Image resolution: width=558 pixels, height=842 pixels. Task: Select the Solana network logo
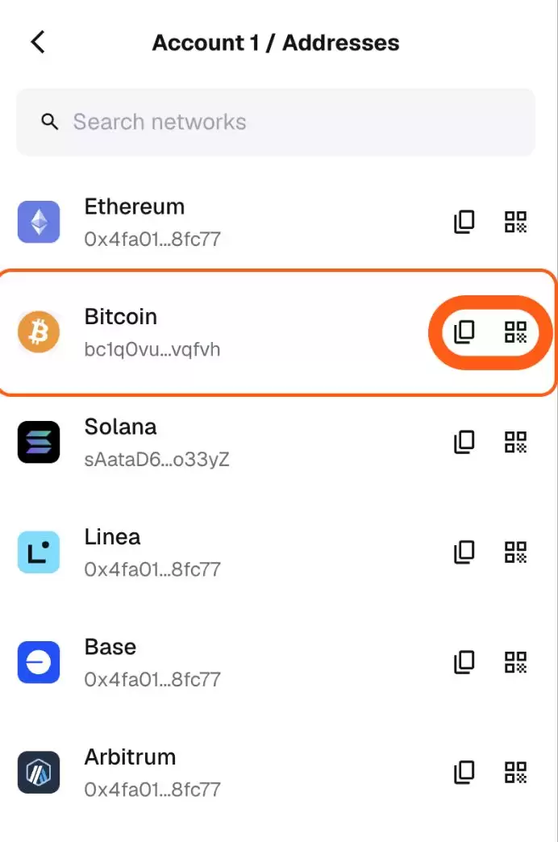[38, 442]
